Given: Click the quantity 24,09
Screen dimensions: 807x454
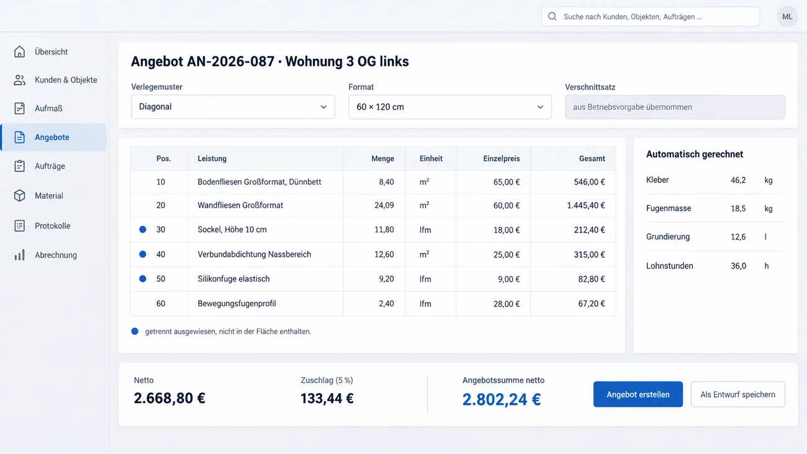Looking at the screenshot, I should [384, 205].
